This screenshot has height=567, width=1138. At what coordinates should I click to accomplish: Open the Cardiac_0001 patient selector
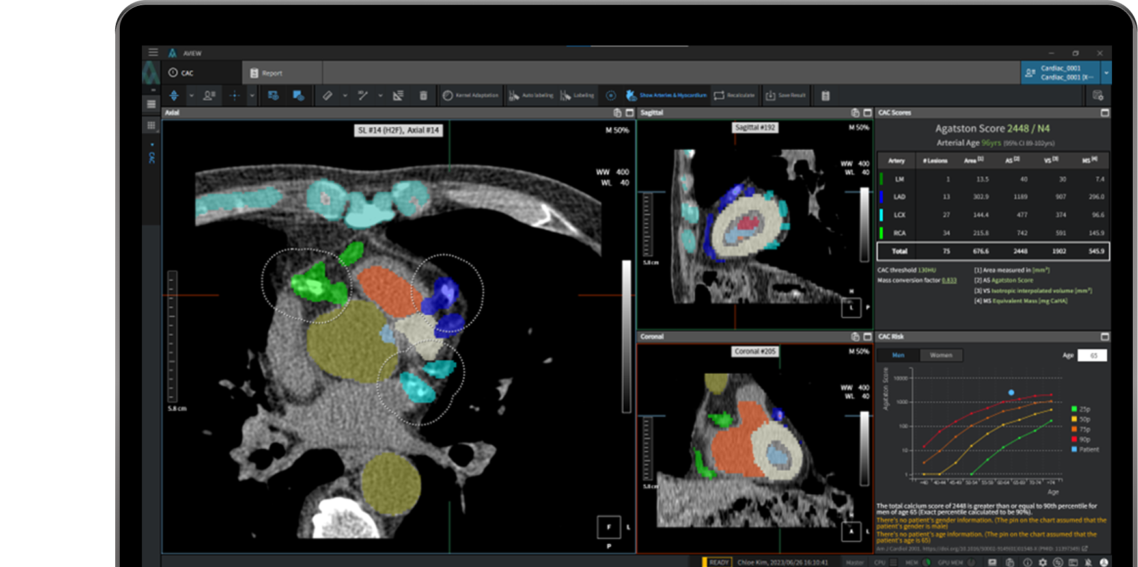point(1060,73)
